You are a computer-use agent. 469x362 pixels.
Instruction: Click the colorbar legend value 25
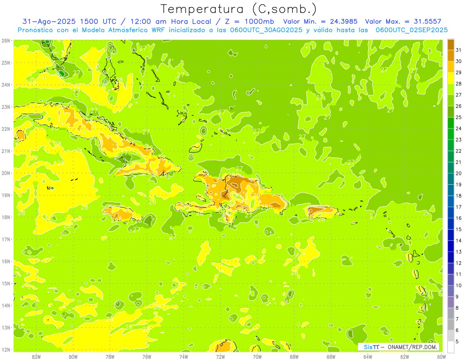(459, 117)
